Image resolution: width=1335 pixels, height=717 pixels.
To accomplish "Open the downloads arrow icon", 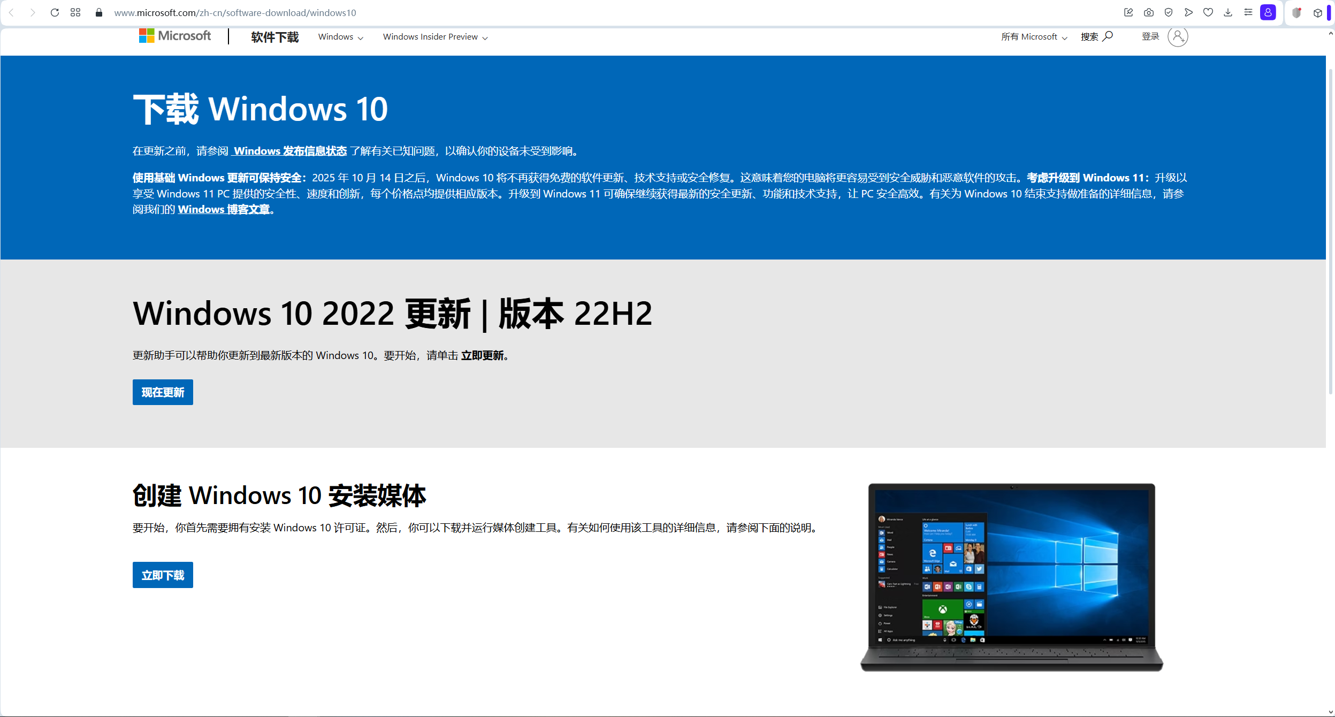I will click(x=1228, y=12).
